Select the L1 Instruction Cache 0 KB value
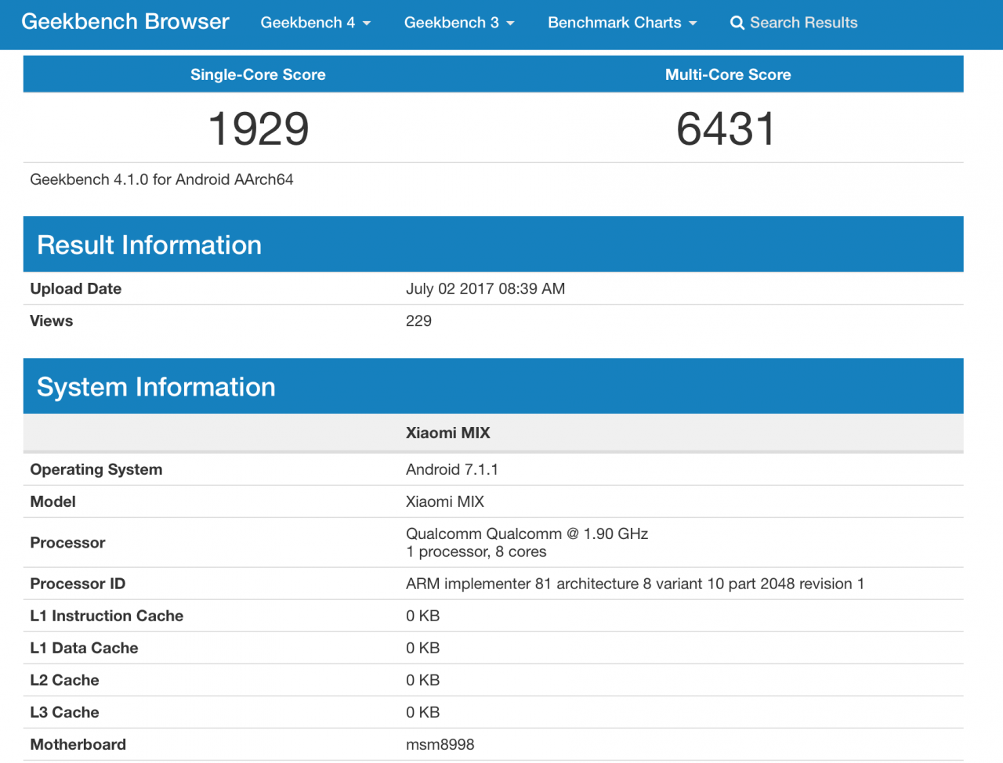1003x763 pixels. (423, 616)
